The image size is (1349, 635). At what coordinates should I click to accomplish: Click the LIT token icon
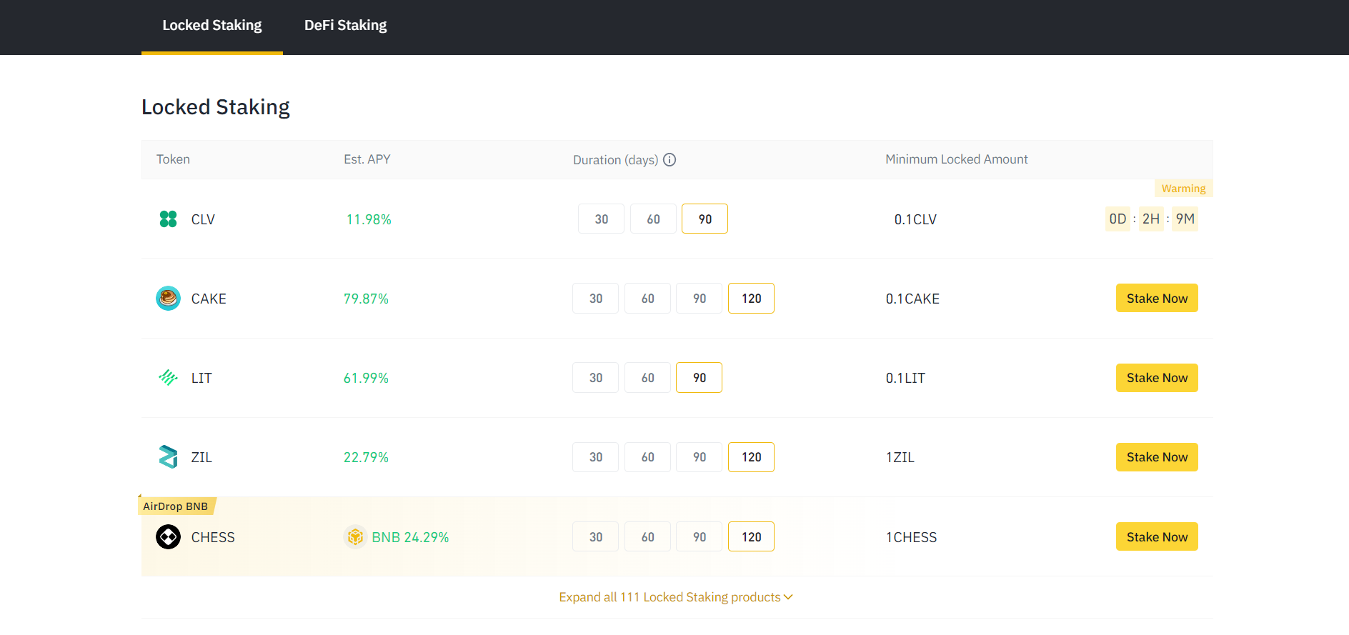point(168,377)
